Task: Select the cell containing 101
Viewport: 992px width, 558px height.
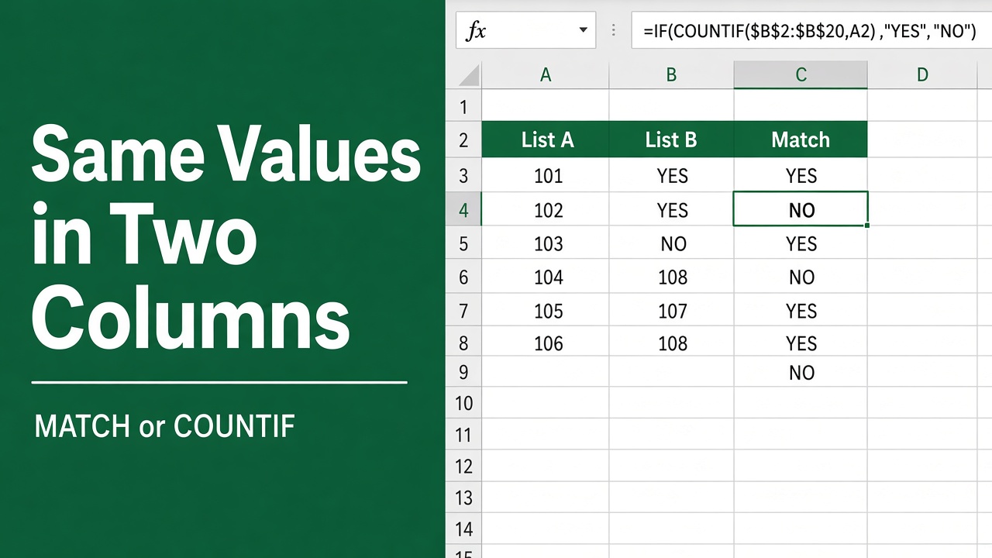Action: tap(546, 176)
